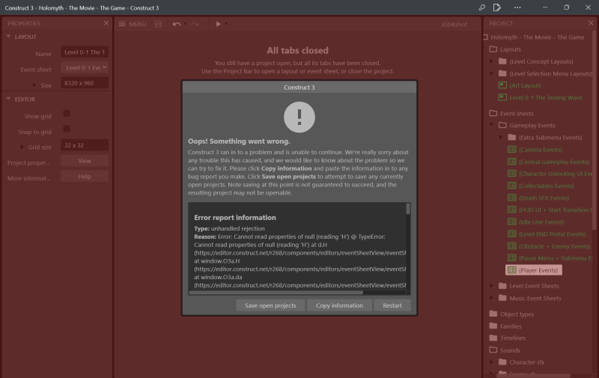Select (Obstacle + Enemy Events) sheet icon
The width and height of the screenshot is (599, 378).
(x=512, y=246)
